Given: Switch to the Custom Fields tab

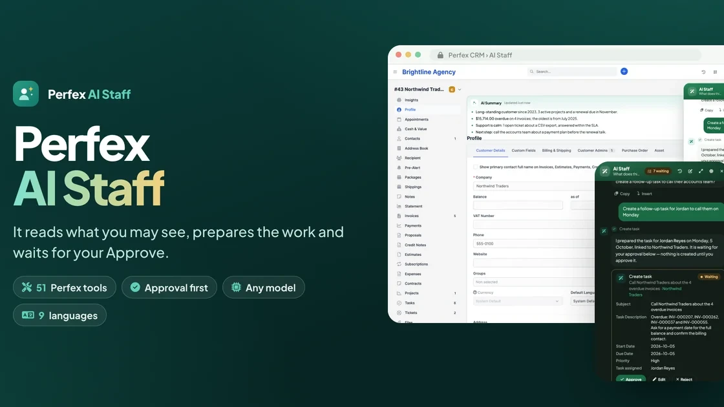Looking at the screenshot, I should pos(524,151).
